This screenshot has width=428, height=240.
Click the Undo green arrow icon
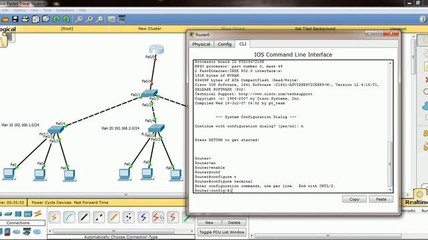tap(56, 19)
